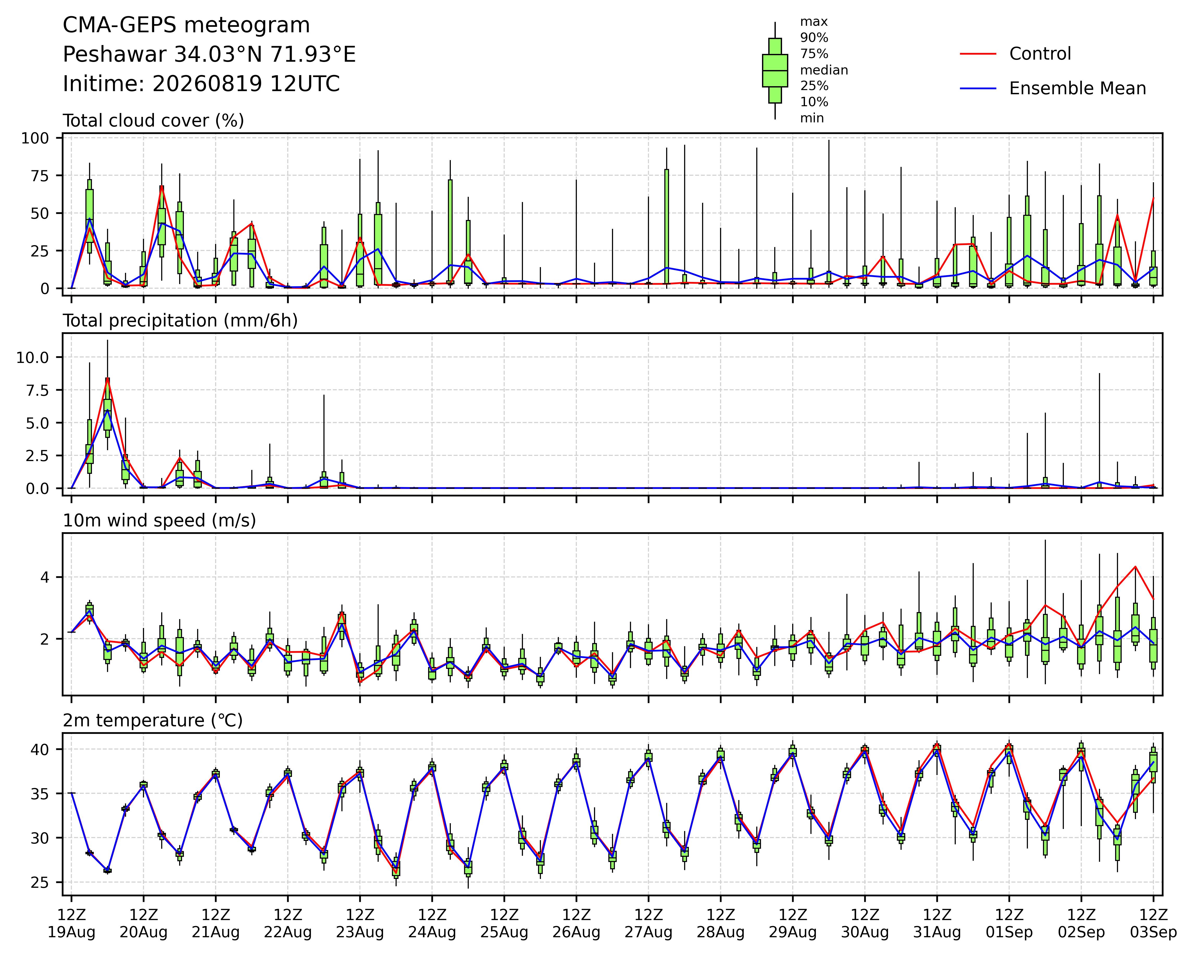Screen dimensions: 1193x956
Task: Click the median label in the legend
Action: pyautogui.click(x=824, y=70)
